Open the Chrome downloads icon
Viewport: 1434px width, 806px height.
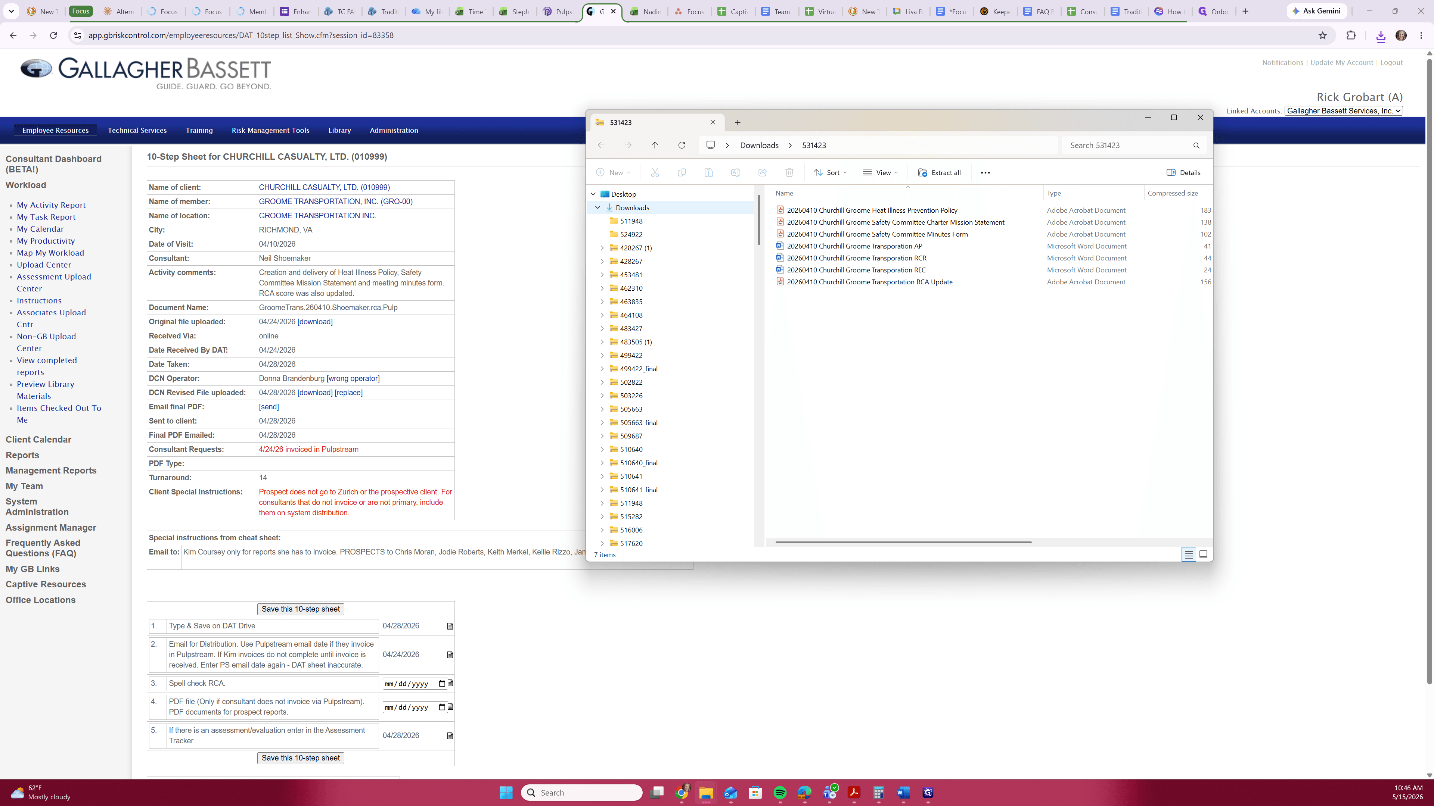pyautogui.click(x=1381, y=35)
